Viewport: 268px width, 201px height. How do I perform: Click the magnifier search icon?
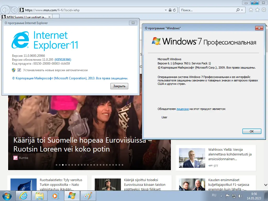pyautogui.click(x=238, y=10)
